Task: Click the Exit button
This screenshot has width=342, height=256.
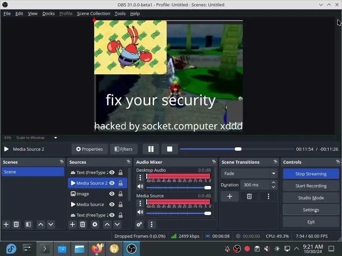Action: [x=311, y=222]
